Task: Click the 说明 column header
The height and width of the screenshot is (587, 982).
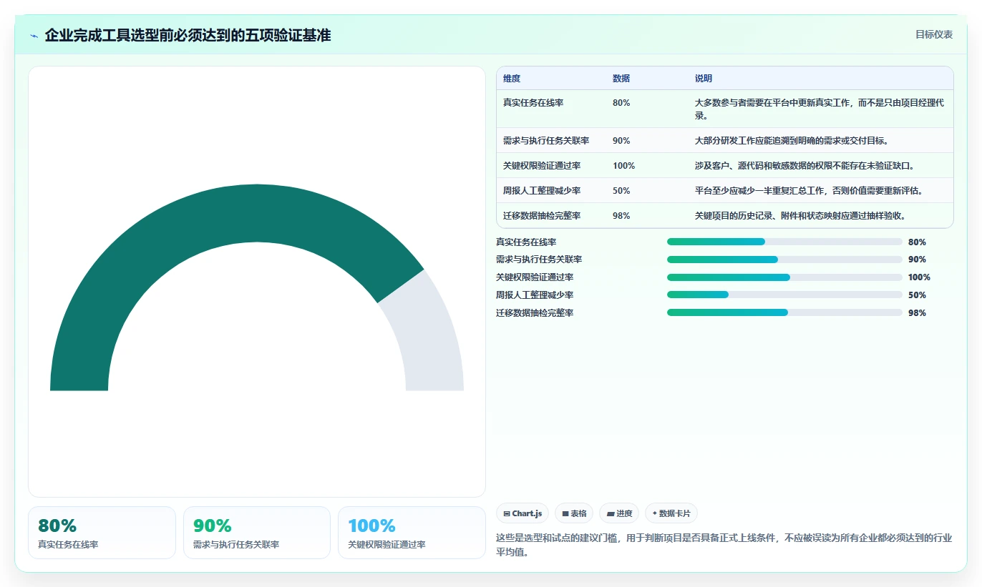Action: point(704,79)
